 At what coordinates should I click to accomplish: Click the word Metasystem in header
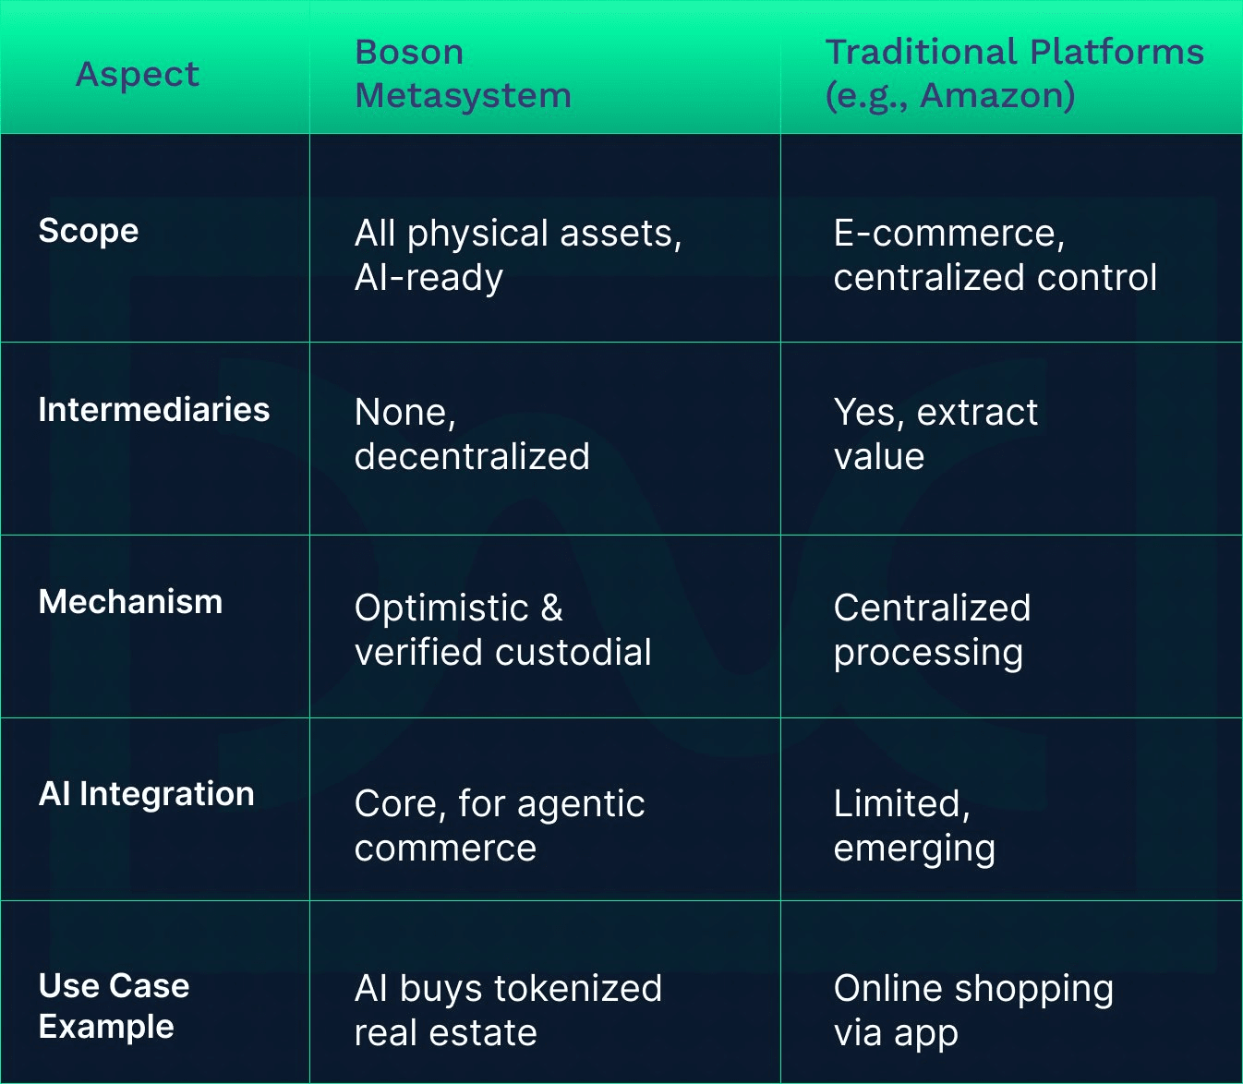pos(463,95)
